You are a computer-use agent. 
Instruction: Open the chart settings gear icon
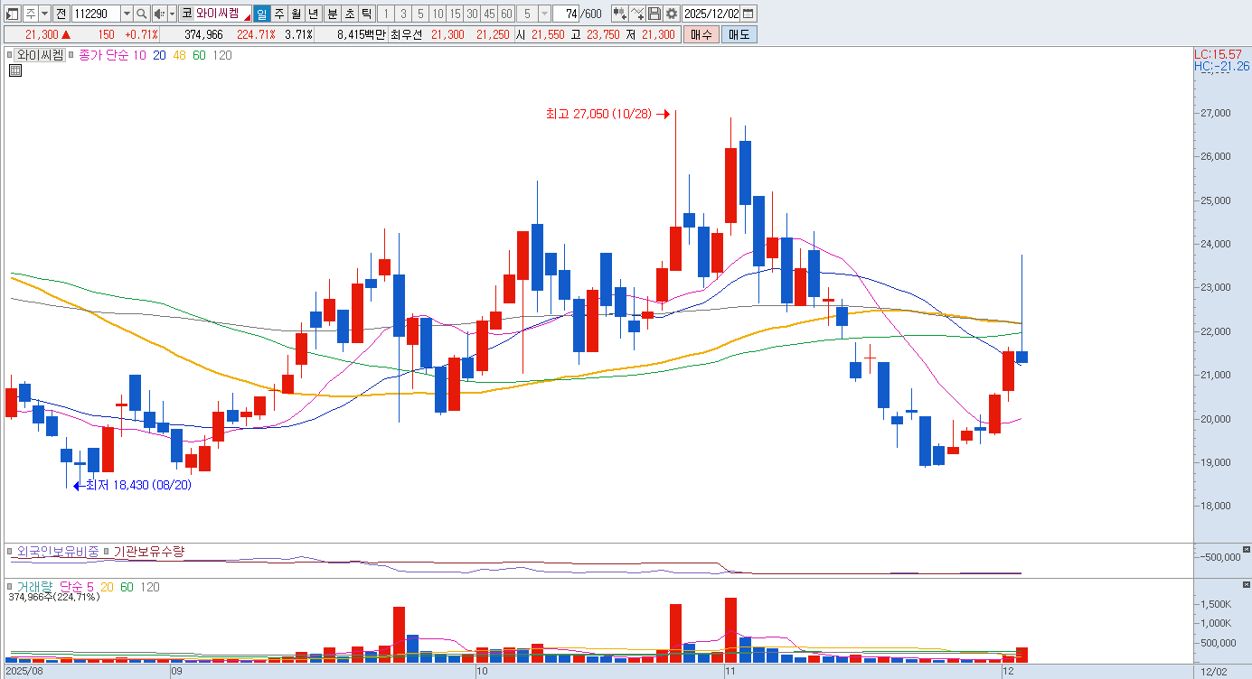point(672,14)
